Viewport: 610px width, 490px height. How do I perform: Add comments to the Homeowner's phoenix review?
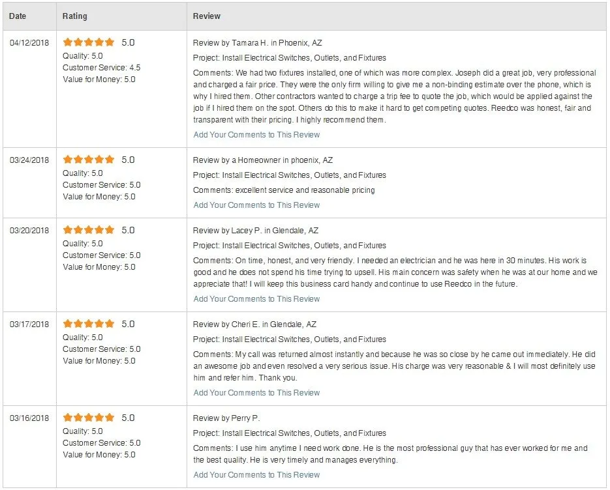click(256, 205)
